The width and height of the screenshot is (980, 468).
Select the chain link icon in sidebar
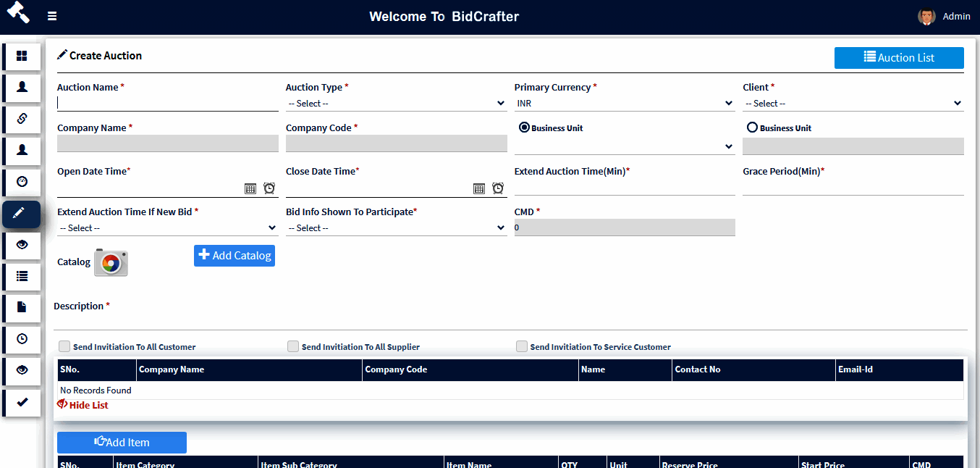(22, 119)
